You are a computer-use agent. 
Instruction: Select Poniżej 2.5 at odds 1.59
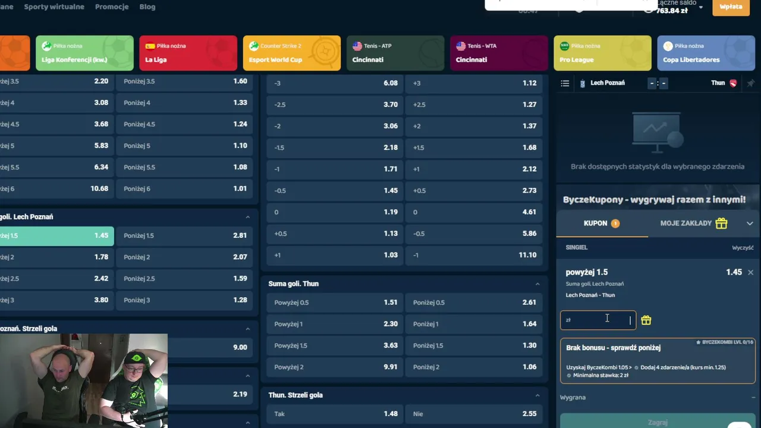point(184,279)
